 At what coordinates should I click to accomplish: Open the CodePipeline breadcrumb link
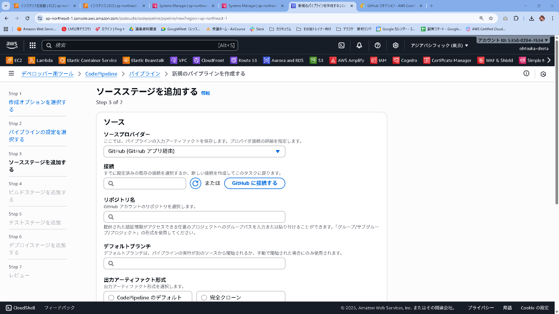coord(101,74)
